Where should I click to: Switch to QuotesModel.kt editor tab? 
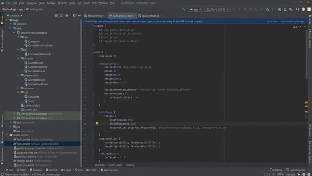(150, 16)
